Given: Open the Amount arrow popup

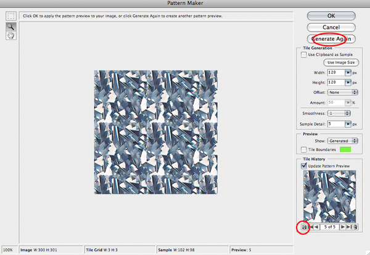Looking at the screenshot, I should pos(348,102).
